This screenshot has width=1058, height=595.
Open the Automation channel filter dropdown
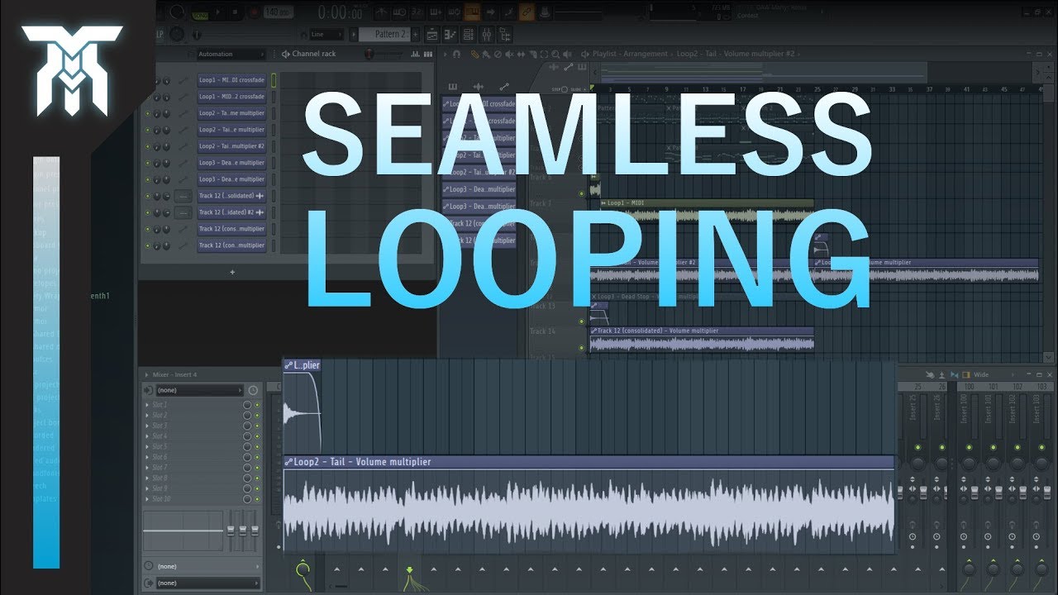(x=231, y=54)
